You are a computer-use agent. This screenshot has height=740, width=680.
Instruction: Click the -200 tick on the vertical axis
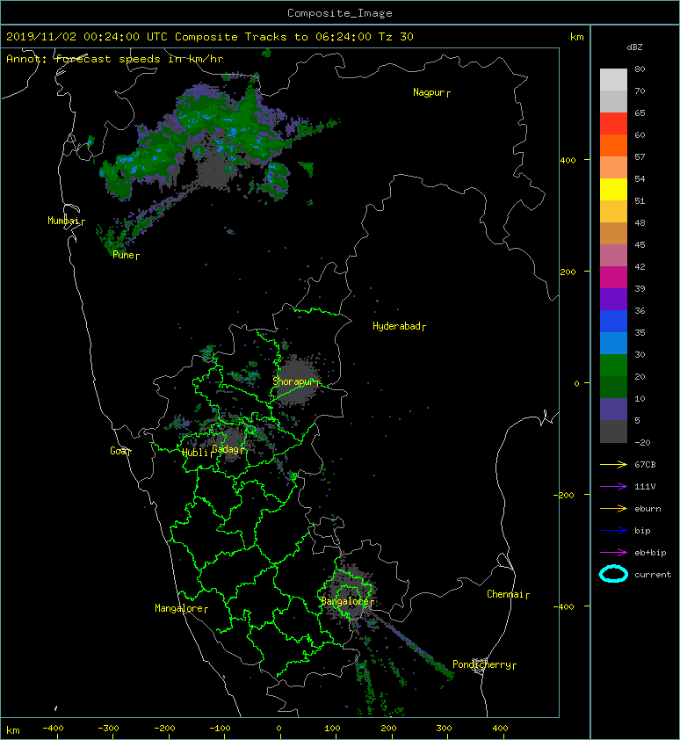(564, 495)
